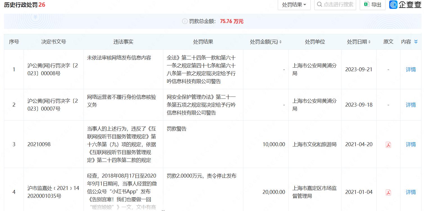View 详情 for the 2021-01-04 penalty
The height and width of the screenshot is (211, 424).
(411, 192)
